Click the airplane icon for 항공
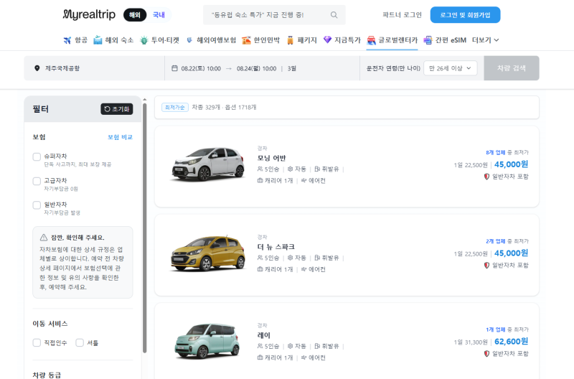Viewport: 574px width, 379px height. coord(67,40)
